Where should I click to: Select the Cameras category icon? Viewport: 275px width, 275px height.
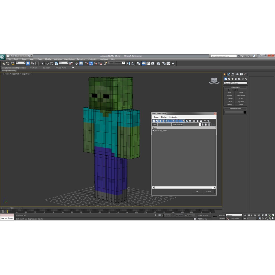click(236, 79)
